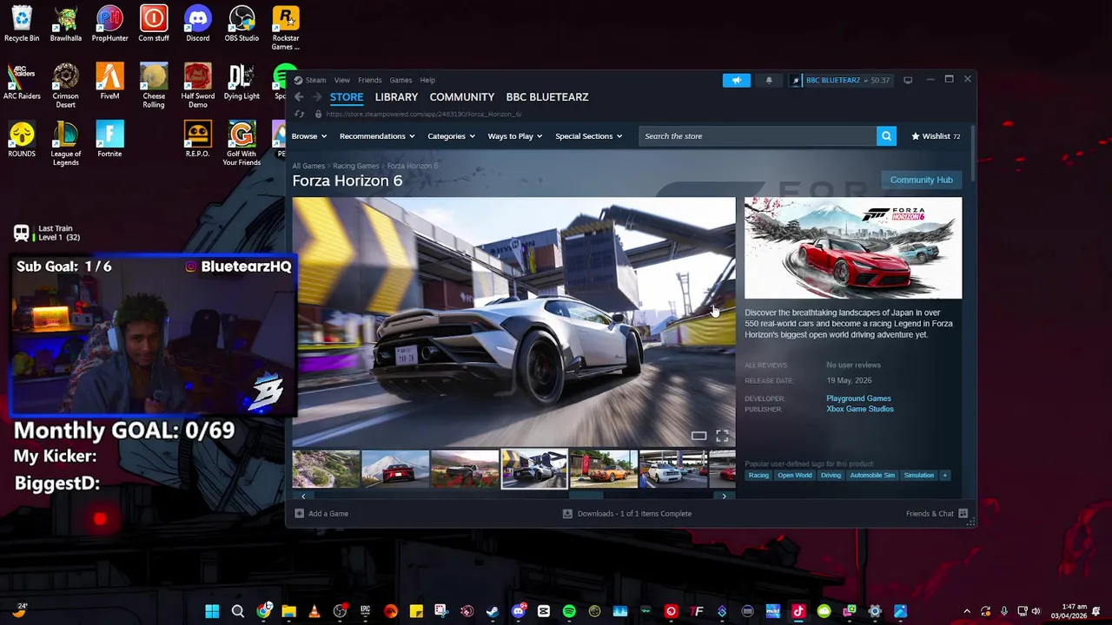Go back with the Steam back arrow

coord(299,97)
